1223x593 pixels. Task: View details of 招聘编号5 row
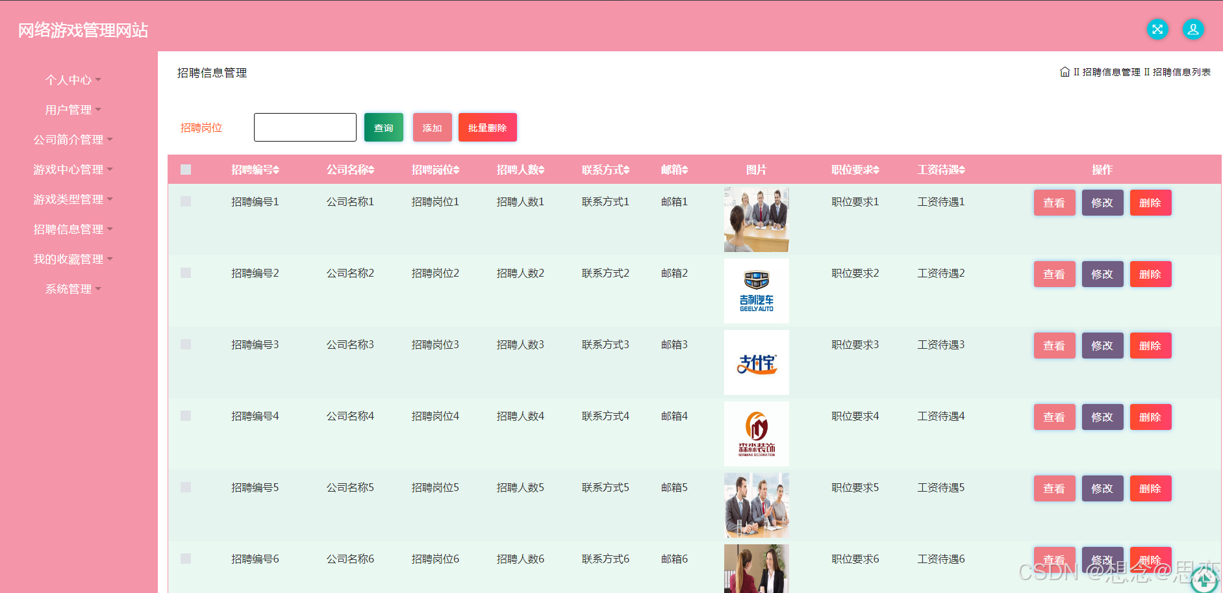(x=1054, y=488)
